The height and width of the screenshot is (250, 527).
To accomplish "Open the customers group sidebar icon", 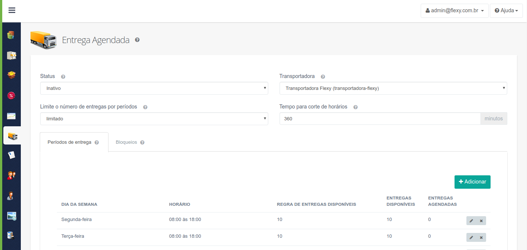I will [12, 175].
